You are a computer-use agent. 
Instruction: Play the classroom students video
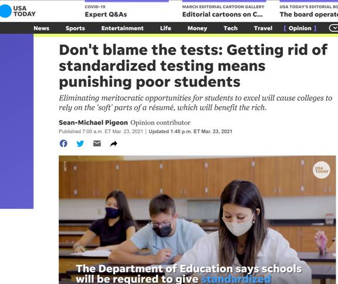[x=197, y=219]
